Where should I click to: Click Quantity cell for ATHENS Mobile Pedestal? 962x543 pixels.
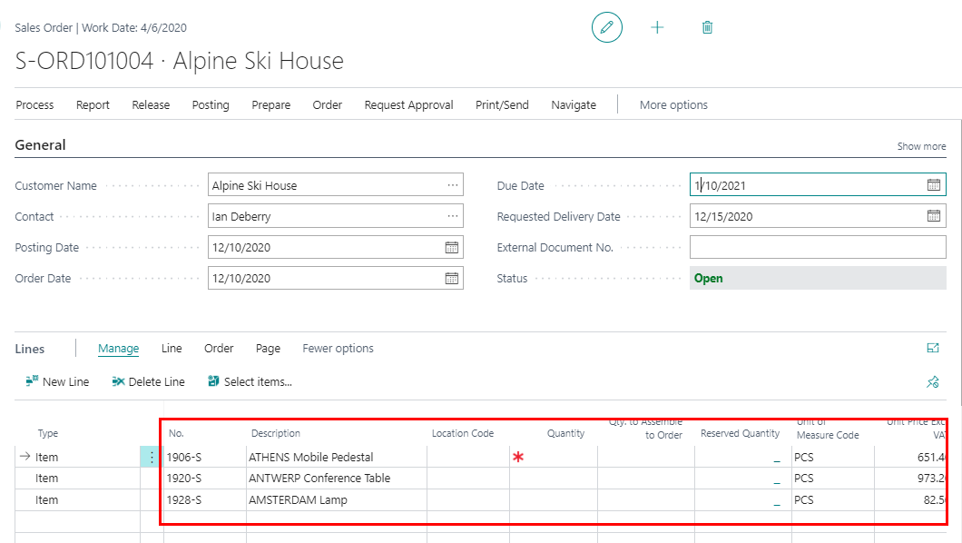(554, 457)
